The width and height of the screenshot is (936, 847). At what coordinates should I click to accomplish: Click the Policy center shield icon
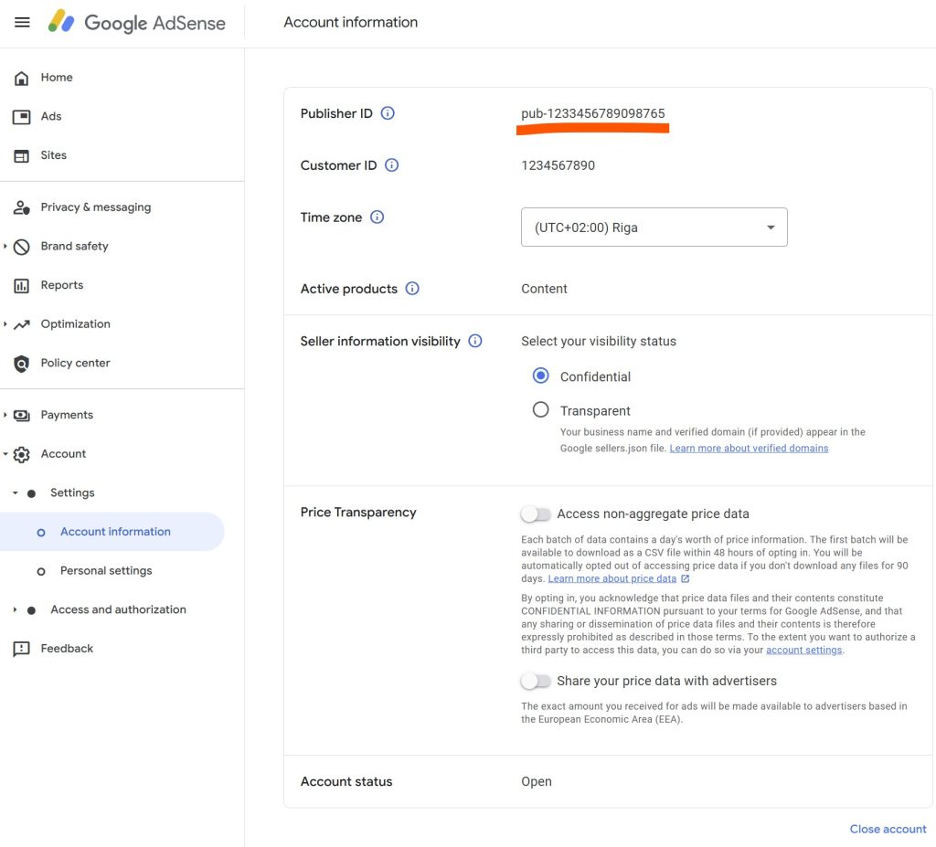coord(21,364)
